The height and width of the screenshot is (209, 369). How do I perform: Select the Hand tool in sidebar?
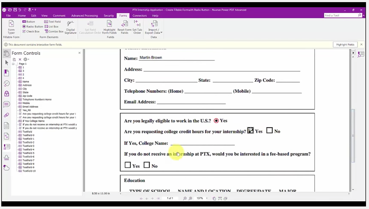6,54
